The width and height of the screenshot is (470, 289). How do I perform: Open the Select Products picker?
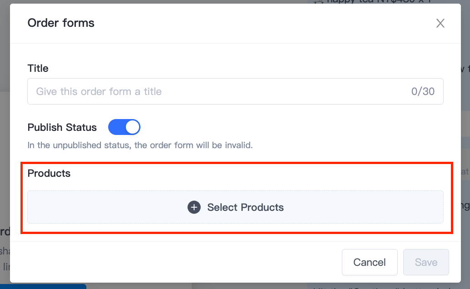point(235,207)
